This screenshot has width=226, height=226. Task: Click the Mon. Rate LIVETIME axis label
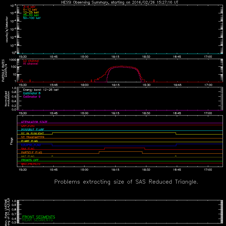[7, 212]
